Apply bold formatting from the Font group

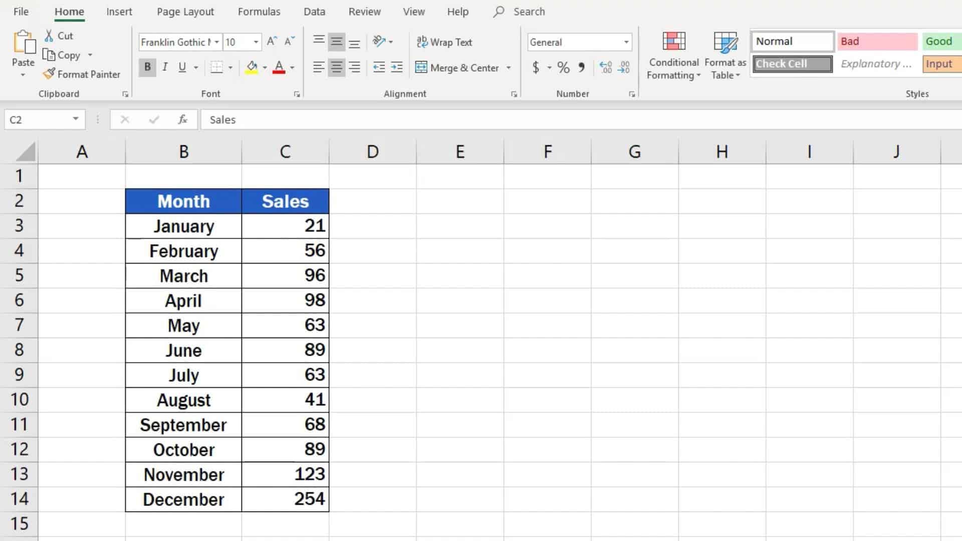click(147, 67)
